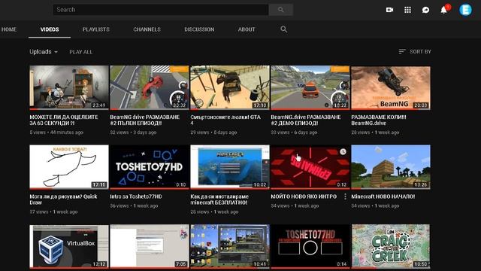Click '32 views • 3 days ago' text
Viewport: 481px width, 271px height.
point(133,132)
